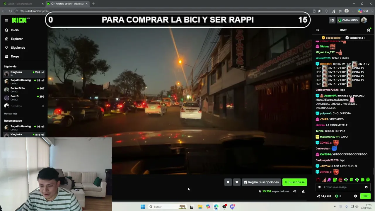The width and height of the screenshot is (375, 211).
Task: Send message with green Chat button
Action: (x=365, y=196)
